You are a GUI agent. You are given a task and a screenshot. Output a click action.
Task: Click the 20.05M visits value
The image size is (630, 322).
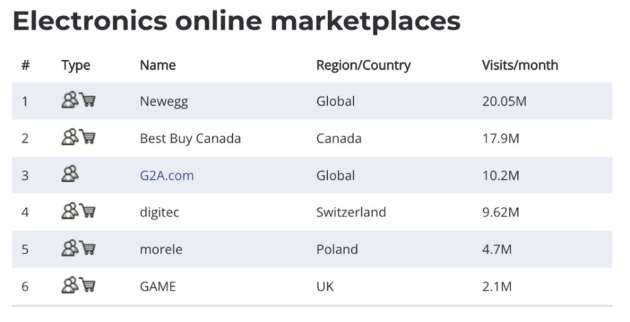[x=504, y=101]
